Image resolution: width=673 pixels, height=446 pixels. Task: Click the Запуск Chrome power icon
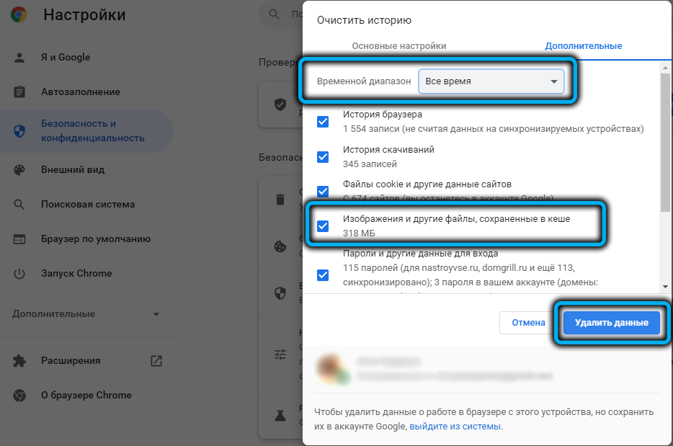pyautogui.click(x=19, y=274)
